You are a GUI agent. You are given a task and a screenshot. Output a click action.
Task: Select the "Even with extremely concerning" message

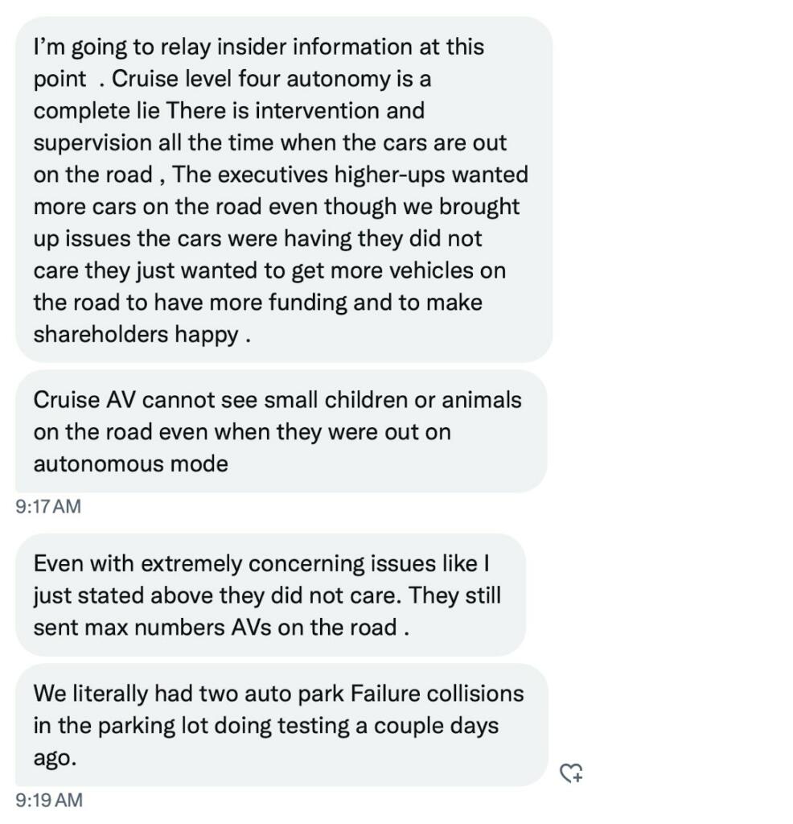pos(269,595)
